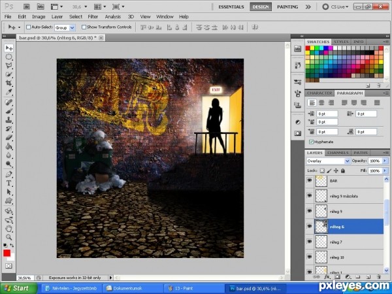This screenshot has height=294, width=392.
Task: Expand more workspaces double-arrow
Action: (308, 7)
